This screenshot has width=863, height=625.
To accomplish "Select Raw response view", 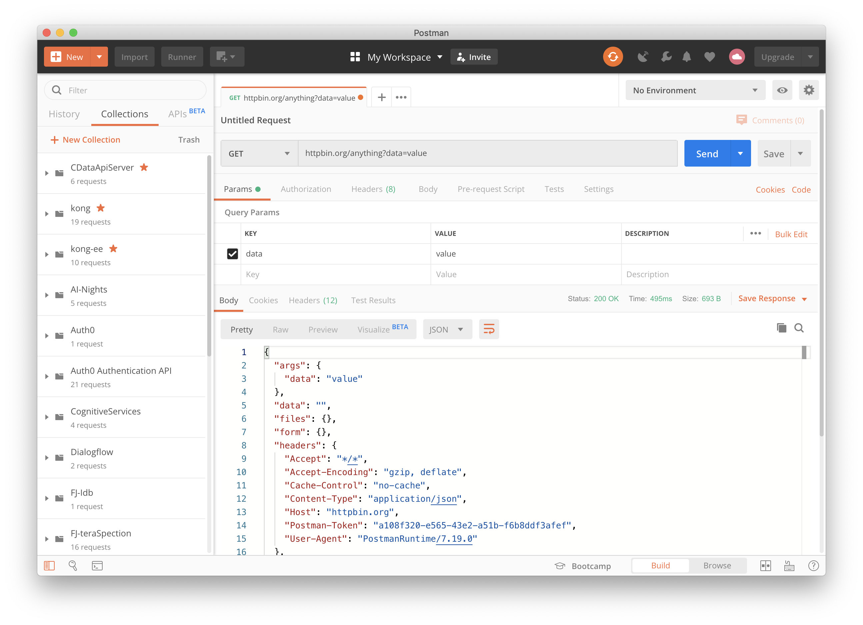I will tap(281, 329).
